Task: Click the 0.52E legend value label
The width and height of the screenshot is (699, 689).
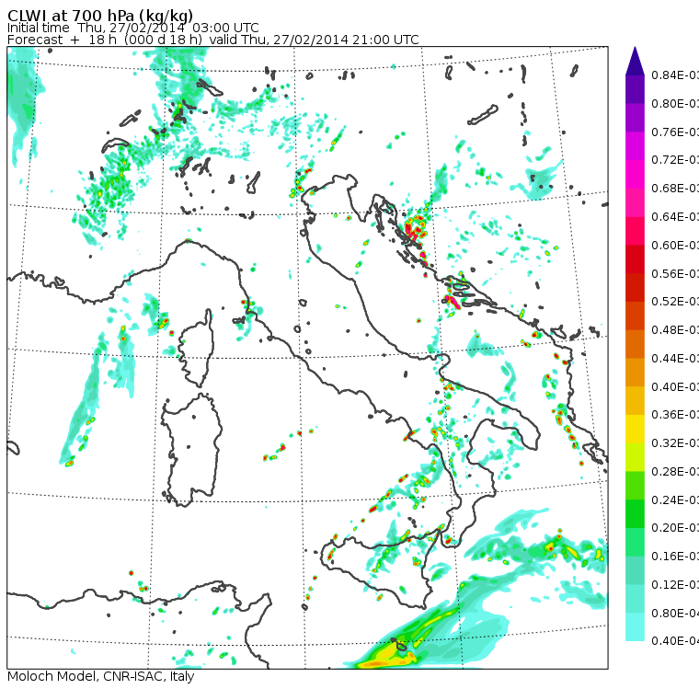Action: 675,302
